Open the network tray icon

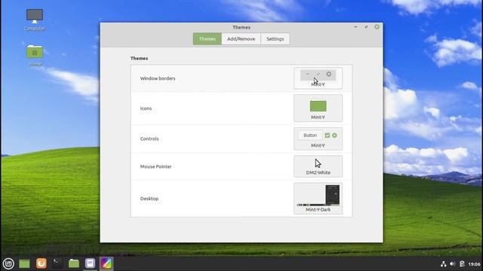point(443,264)
